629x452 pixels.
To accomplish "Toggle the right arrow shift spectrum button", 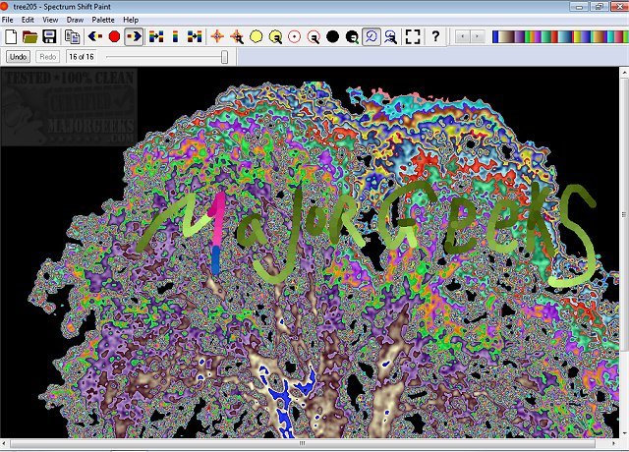I will pyautogui.click(x=135, y=36).
